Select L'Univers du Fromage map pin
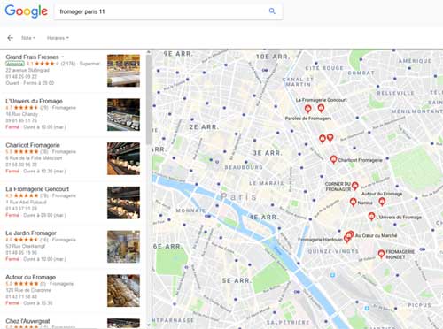The image size is (443, 329). pyautogui.click(x=371, y=217)
